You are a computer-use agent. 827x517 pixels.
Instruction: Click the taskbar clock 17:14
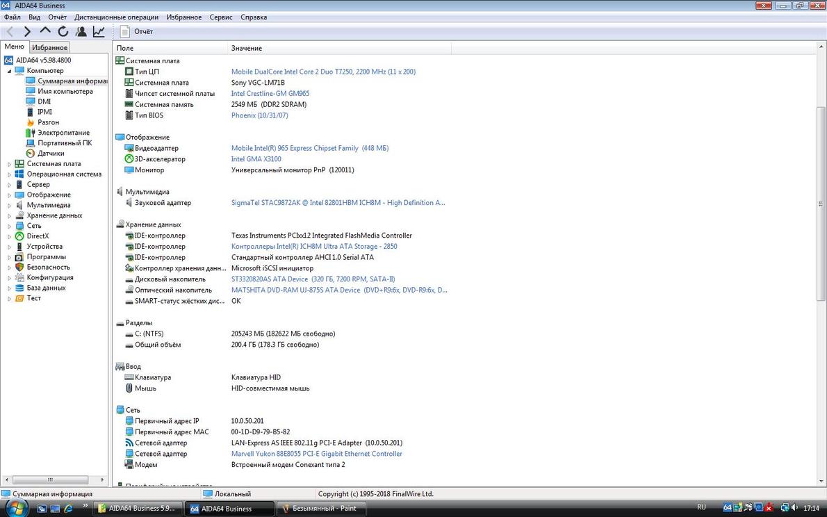point(811,508)
